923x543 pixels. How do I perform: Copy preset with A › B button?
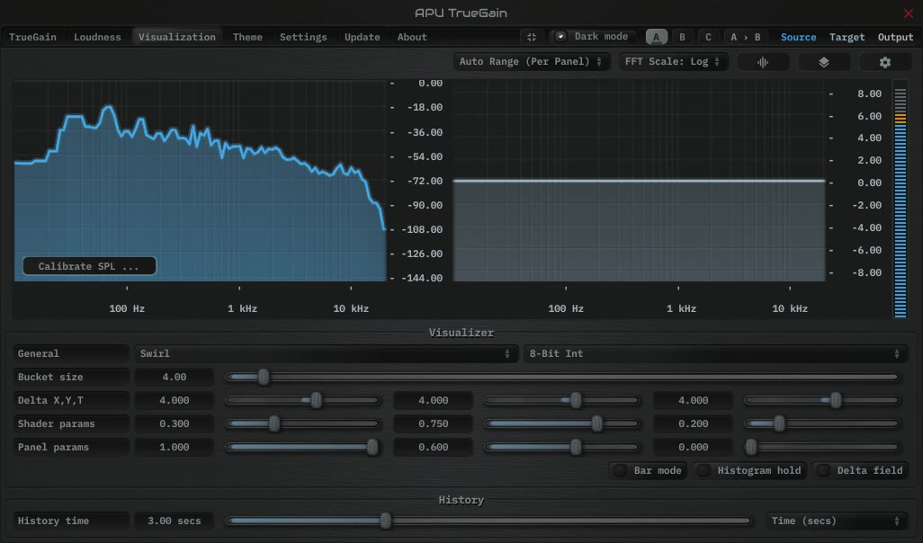coord(745,37)
